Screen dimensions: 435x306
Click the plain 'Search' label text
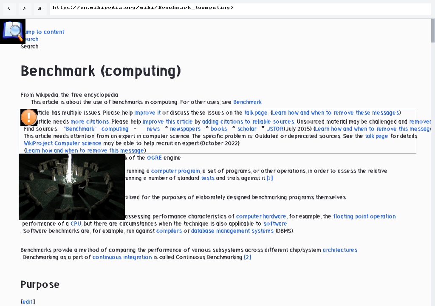click(x=29, y=46)
